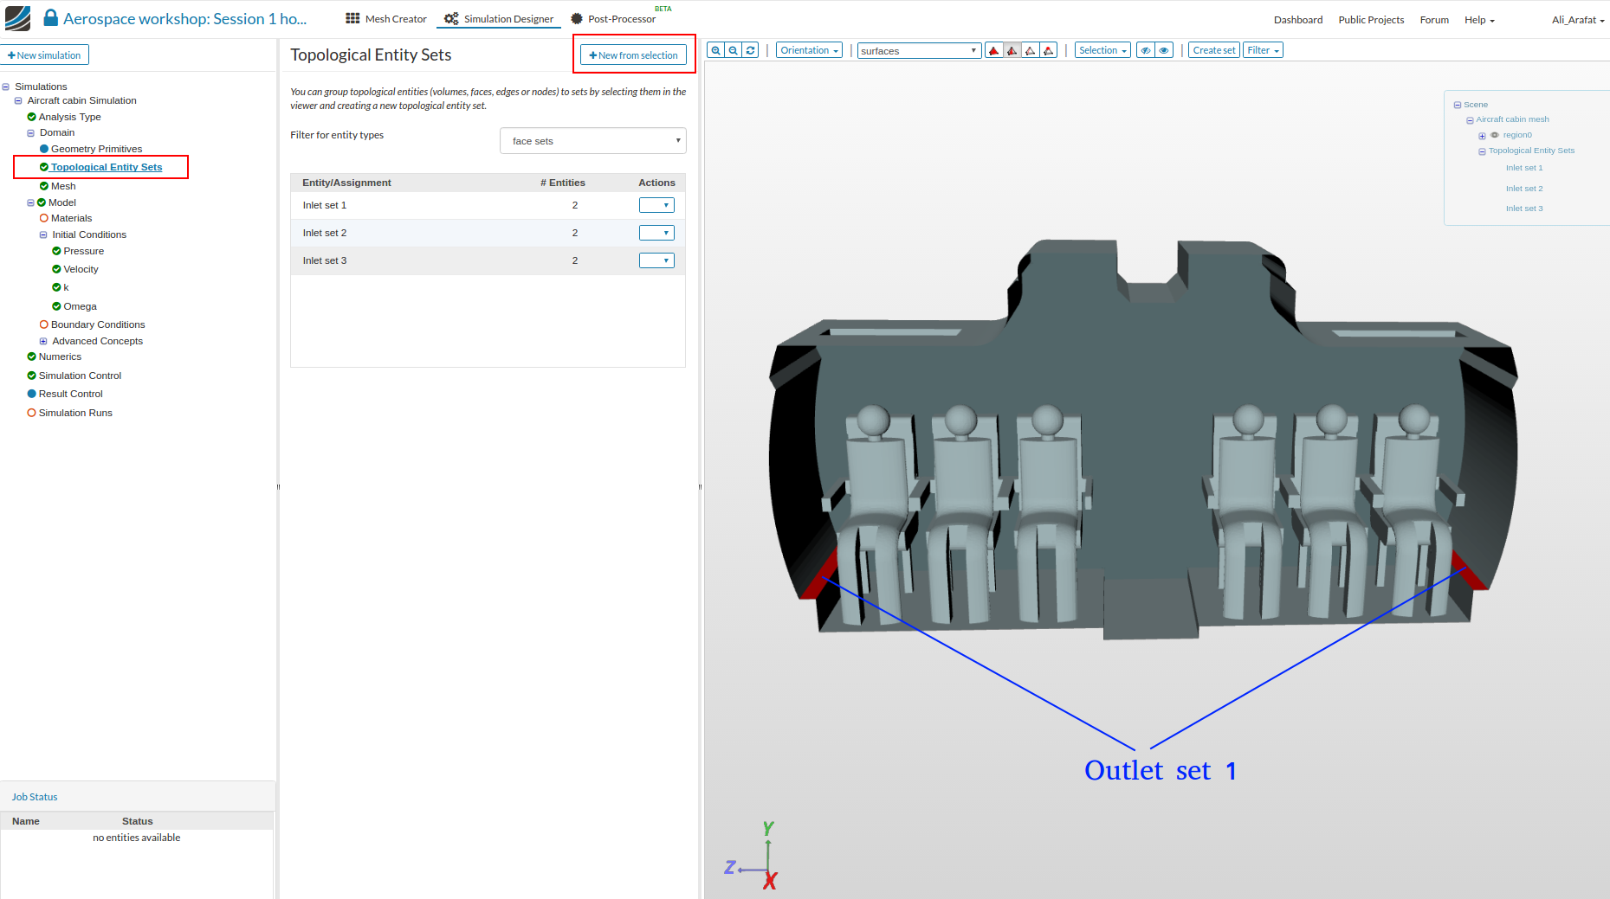1610x899 pixels.
Task: Click the SimScale logo icon
Action: tap(17, 18)
